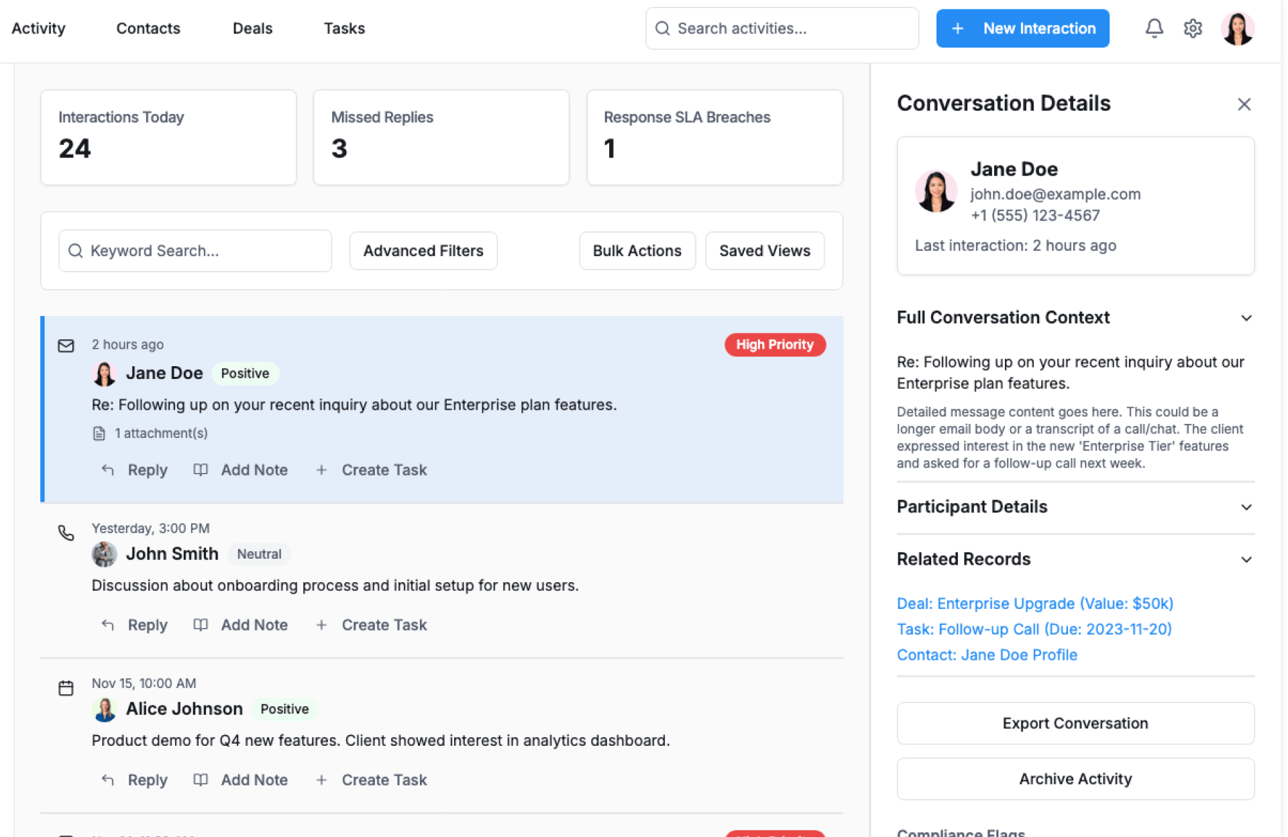Close the Conversation Details panel
This screenshot has width=1288, height=837.
[1244, 104]
